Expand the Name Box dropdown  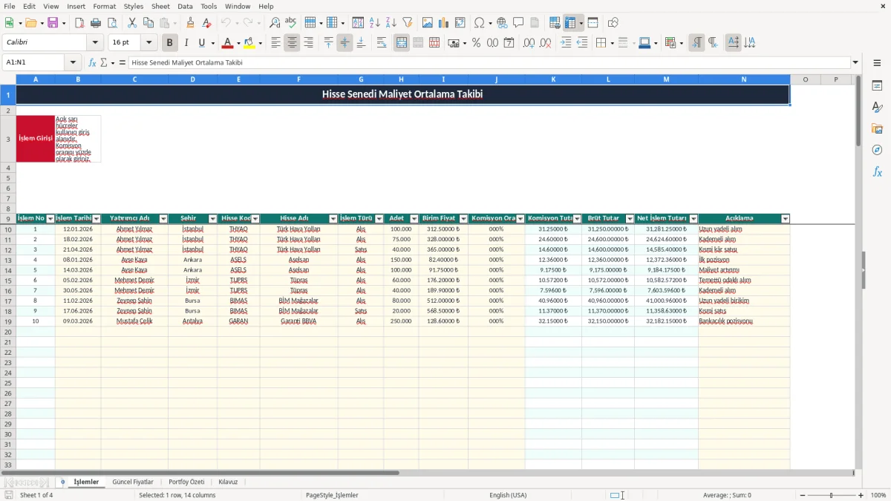(73, 62)
